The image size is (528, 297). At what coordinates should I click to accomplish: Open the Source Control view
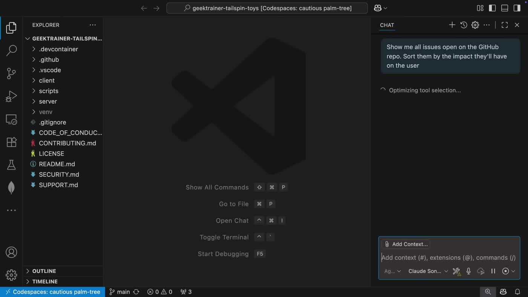[11, 73]
